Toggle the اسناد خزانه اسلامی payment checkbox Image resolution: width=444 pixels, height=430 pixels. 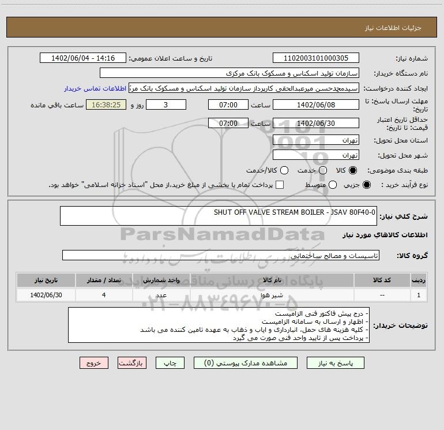point(280,185)
